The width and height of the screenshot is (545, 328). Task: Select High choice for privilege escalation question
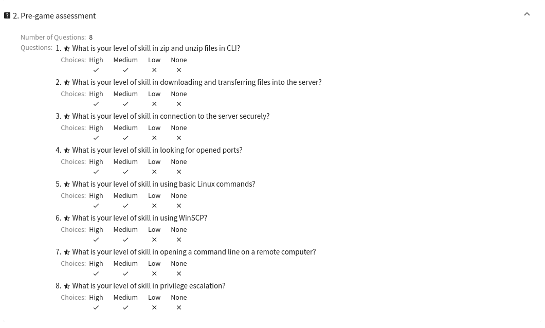pyautogui.click(x=96, y=298)
